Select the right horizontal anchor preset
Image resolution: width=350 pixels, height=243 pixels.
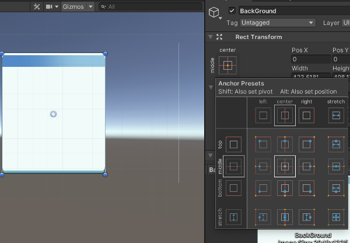tap(306, 115)
